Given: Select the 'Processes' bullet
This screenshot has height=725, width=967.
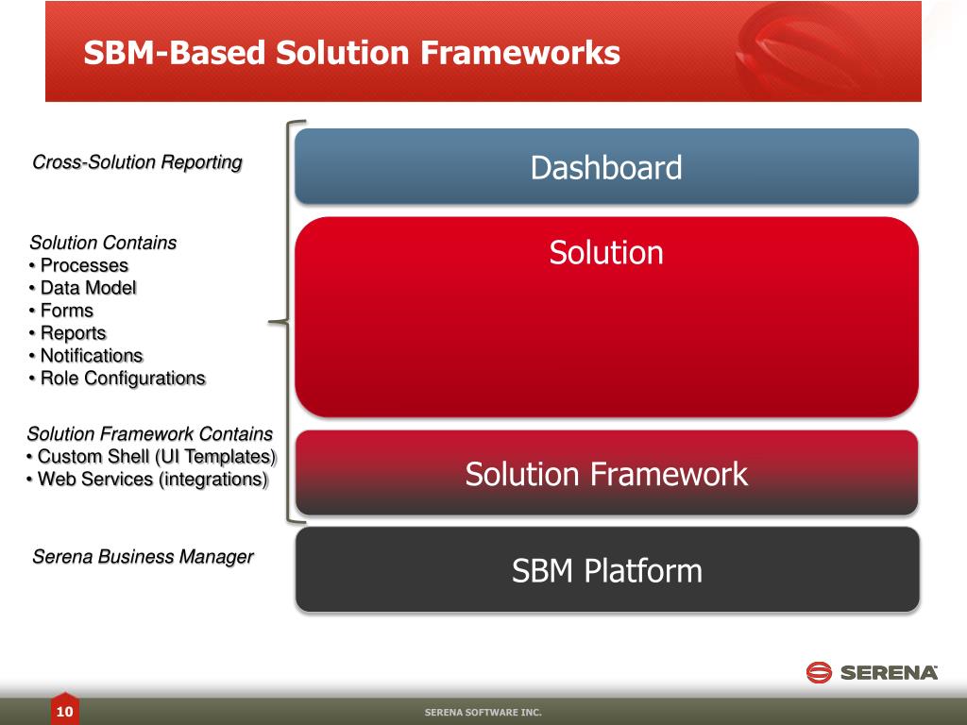Looking at the screenshot, I should point(79,265).
